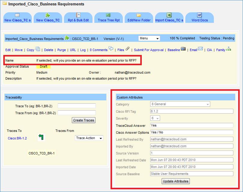Click the Last Refreshed Date field
This screenshot has height=192, width=243.
point(192,160)
